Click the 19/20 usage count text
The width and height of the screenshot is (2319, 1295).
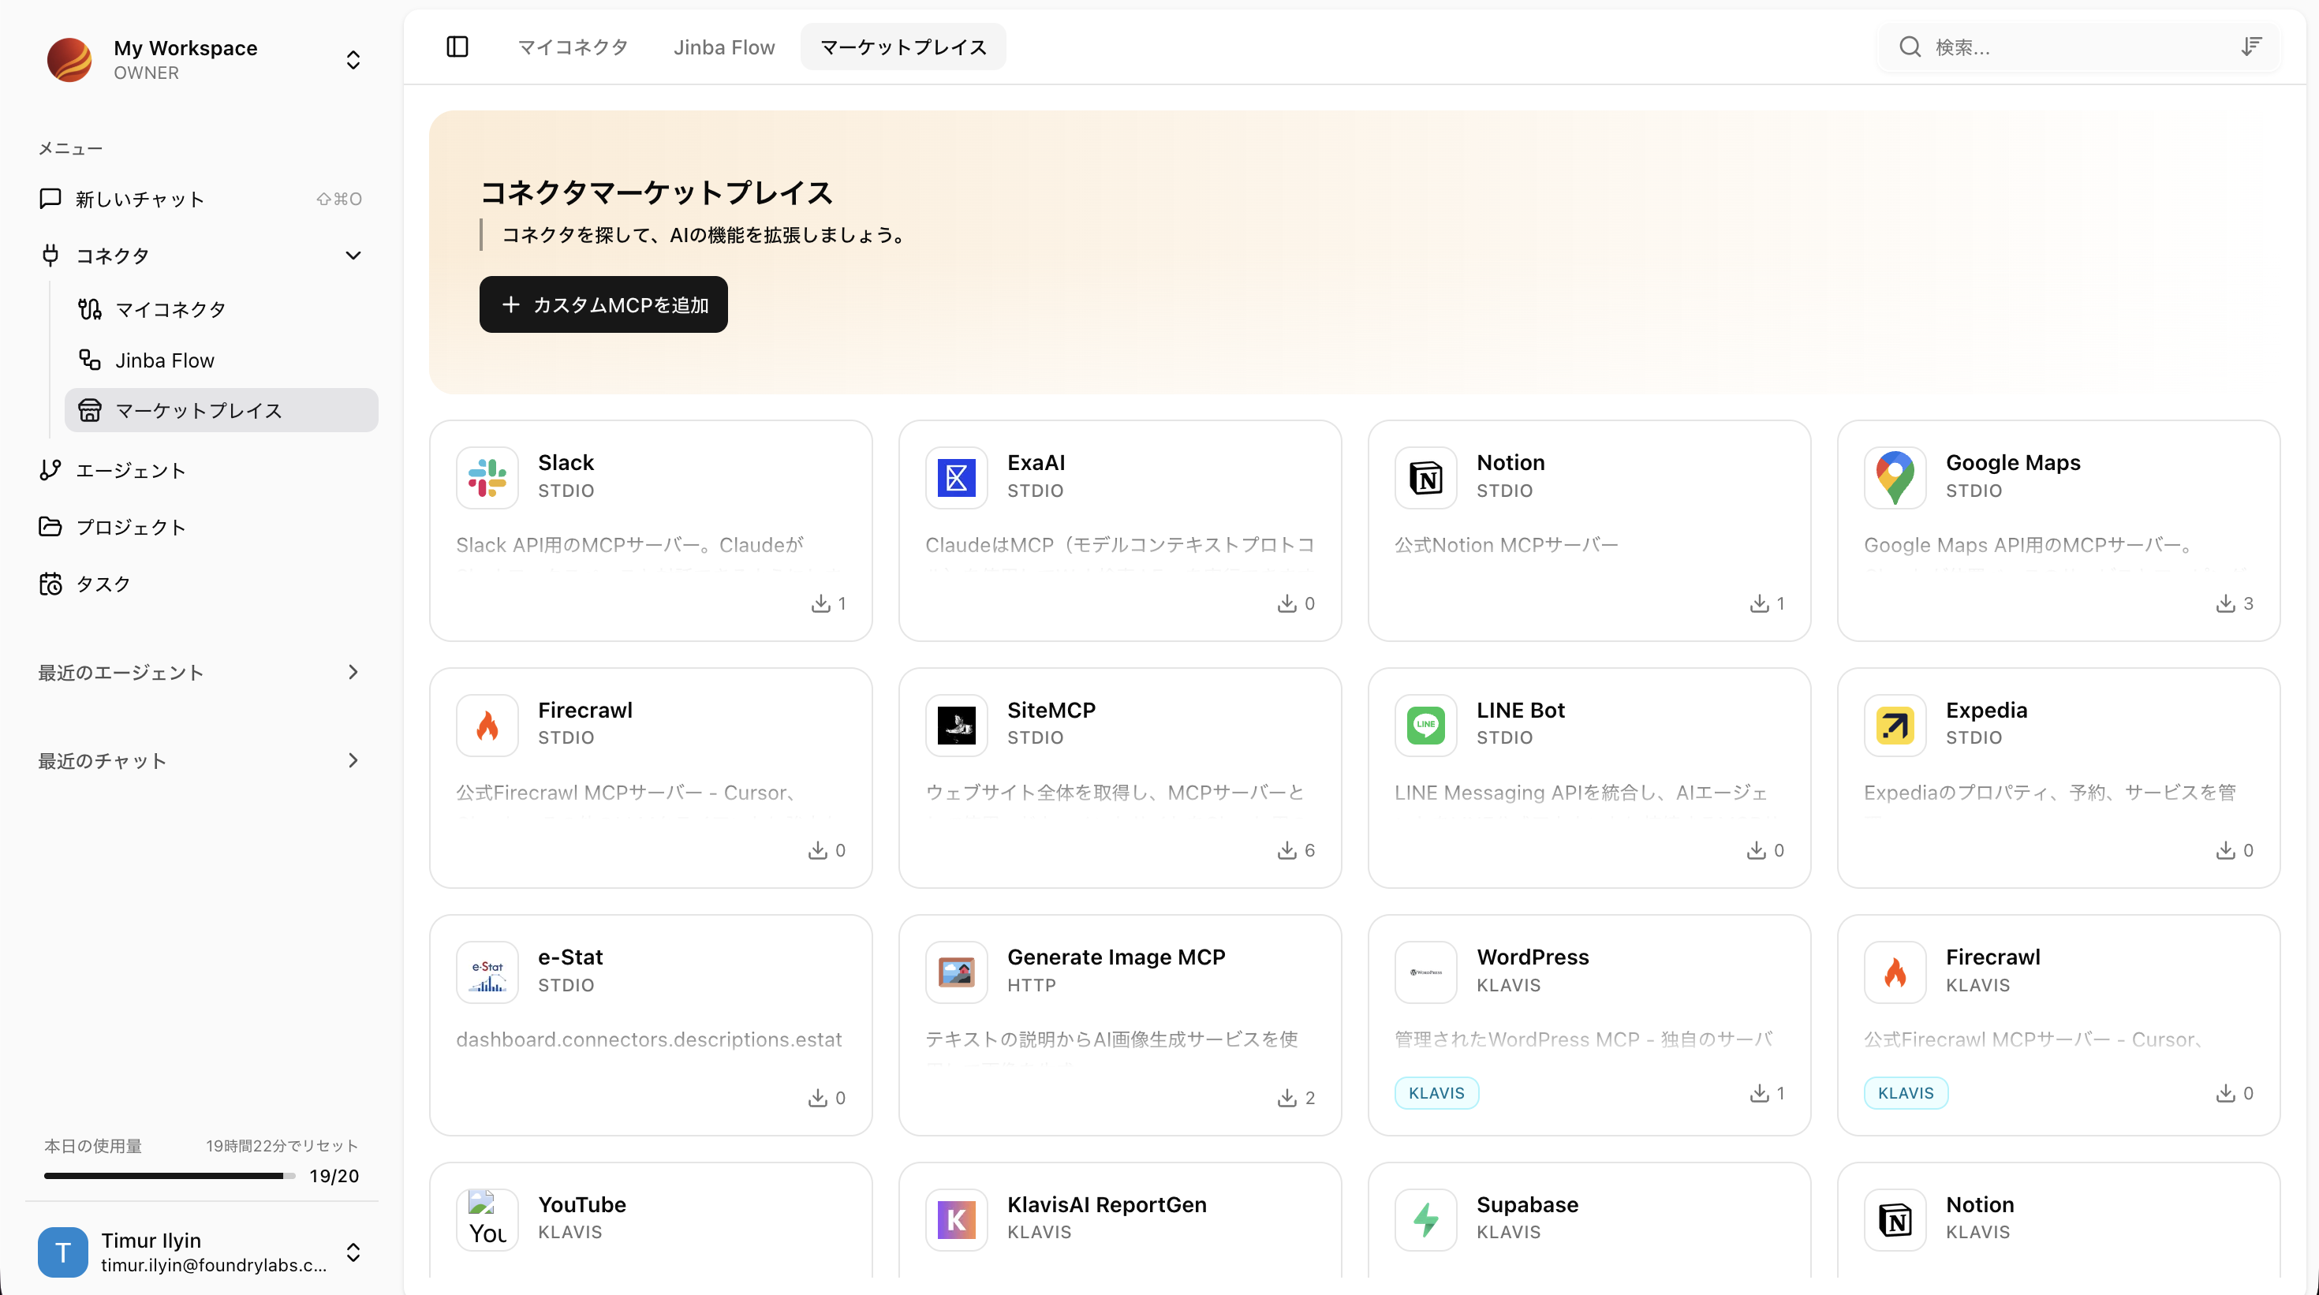point(334,1176)
